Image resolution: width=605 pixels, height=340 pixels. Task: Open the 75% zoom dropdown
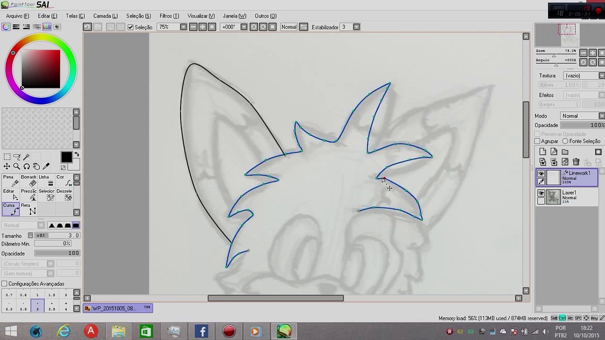point(183,27)
